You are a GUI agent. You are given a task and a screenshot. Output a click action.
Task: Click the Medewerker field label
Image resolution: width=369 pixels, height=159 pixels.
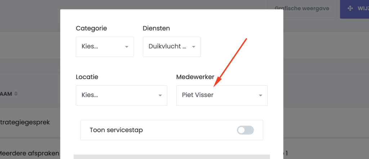pos(195,77)
